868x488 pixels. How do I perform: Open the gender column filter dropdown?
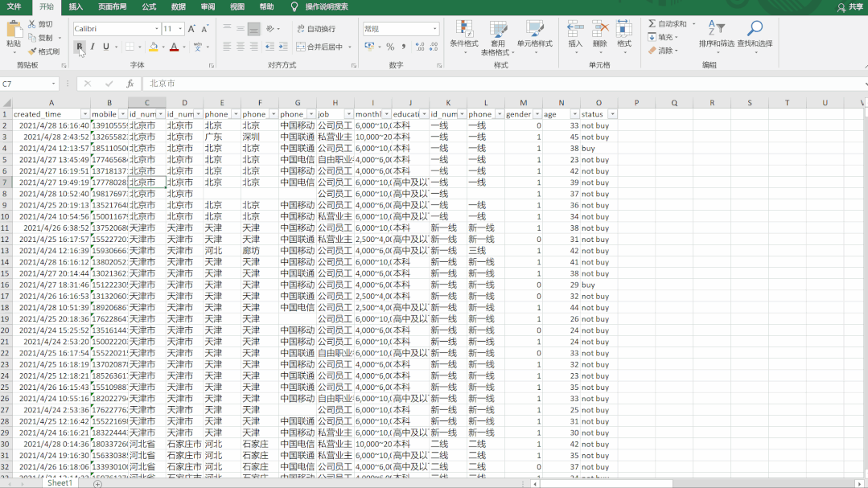[537, 114]
